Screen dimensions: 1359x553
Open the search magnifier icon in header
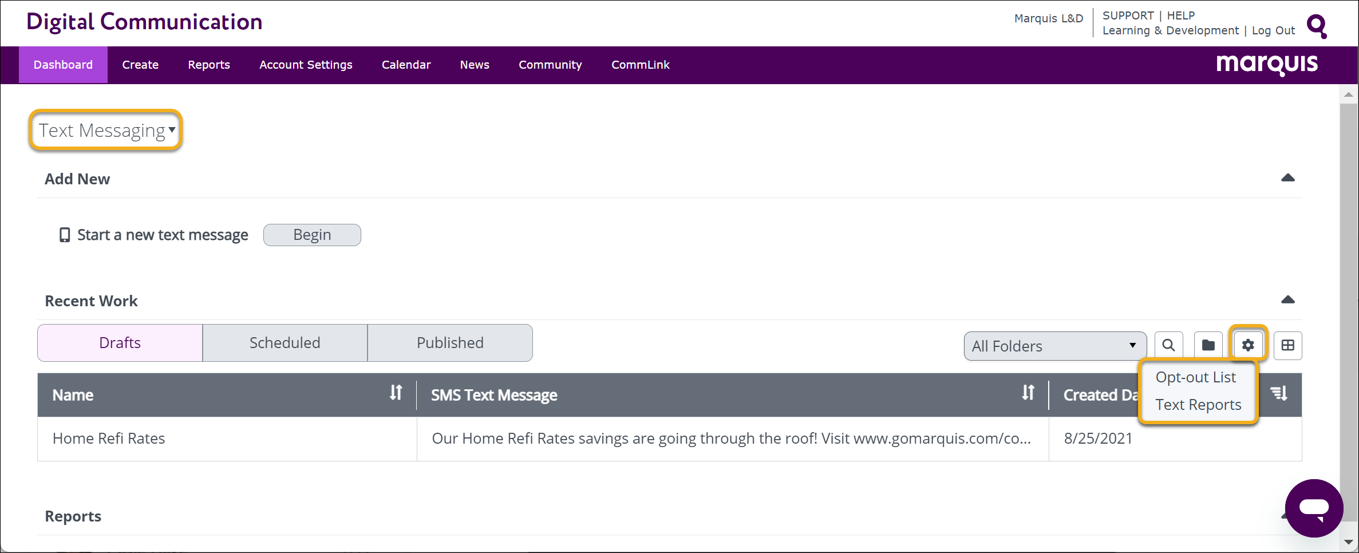coord(1317,26)
